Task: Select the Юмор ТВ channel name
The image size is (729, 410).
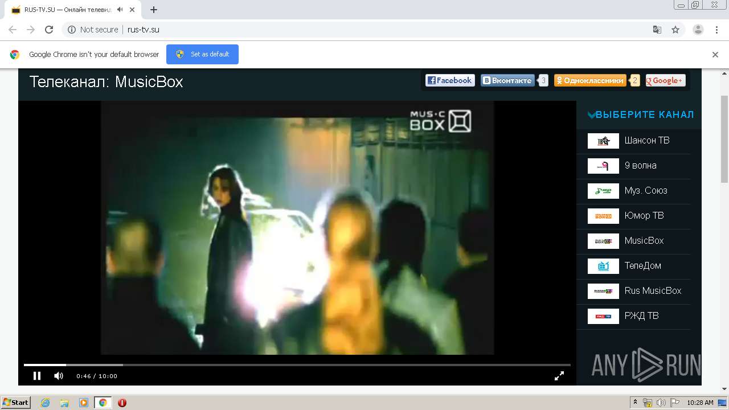Action: tap(644, 216)
